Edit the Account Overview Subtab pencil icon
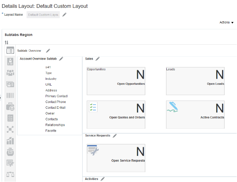This screenshot has width=237, height=182. coord(61,59)
